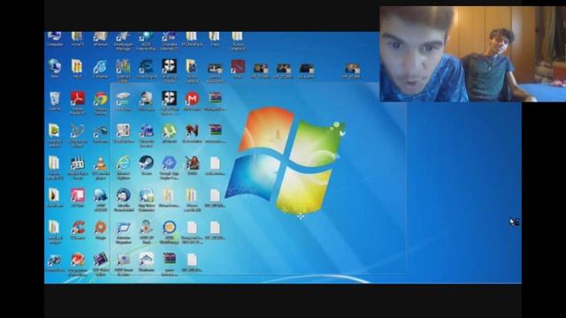This screenshot has height=318, width=566.
Task: Select the Network desktop icon
Action: click(55, 68)
